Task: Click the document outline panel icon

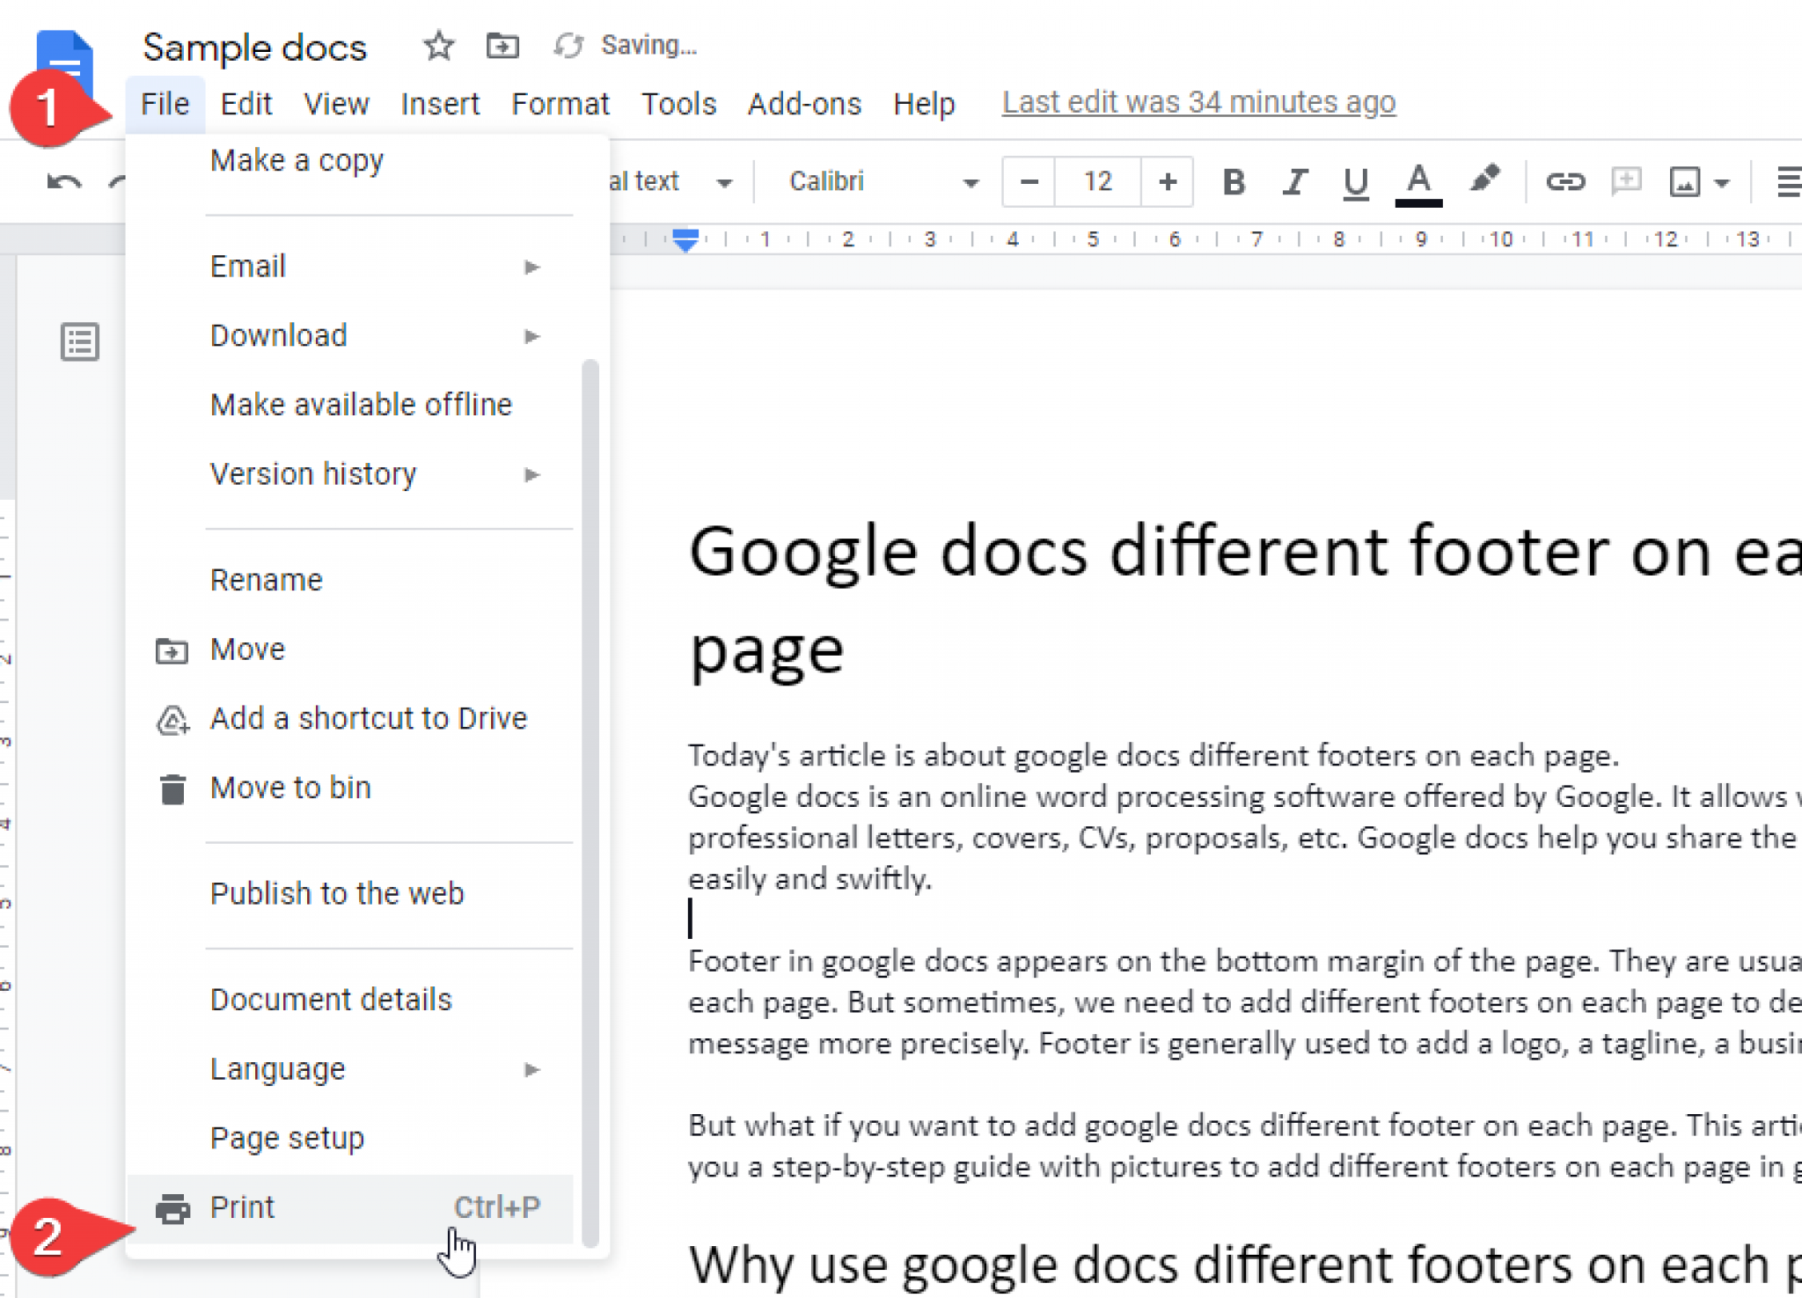Action: pos(80,341)
